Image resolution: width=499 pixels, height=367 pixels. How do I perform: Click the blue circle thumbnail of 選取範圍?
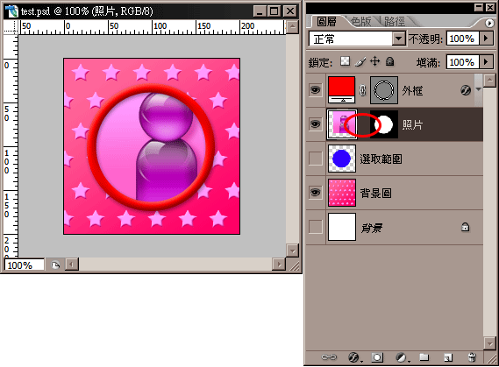pyautogui.click(x=342, y=159)
